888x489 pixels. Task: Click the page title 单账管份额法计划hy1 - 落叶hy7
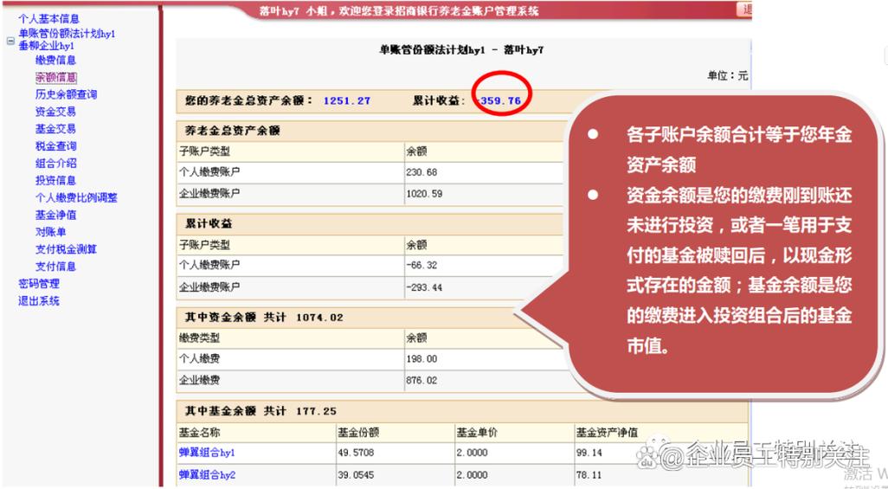click(x=461, y=50)
